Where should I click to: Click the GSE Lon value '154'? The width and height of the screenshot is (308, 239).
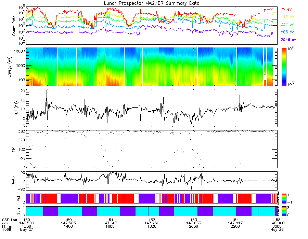tap(235, 220)
